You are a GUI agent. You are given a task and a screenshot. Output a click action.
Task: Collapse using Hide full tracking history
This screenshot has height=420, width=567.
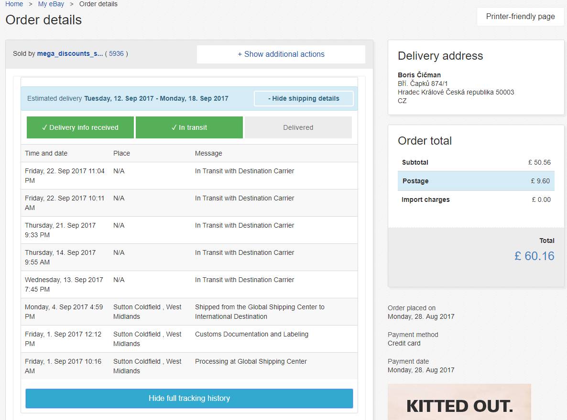pos(189,399)
